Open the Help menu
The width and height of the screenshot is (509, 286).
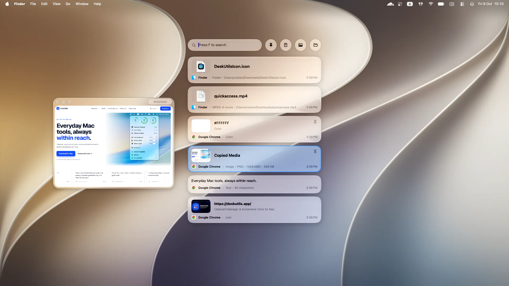point(97,4)
